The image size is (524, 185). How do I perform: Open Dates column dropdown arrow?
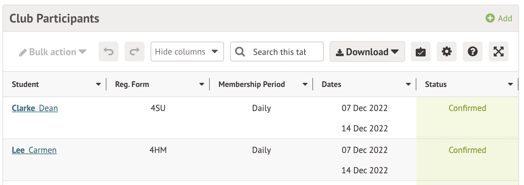[x=408, y=84]
